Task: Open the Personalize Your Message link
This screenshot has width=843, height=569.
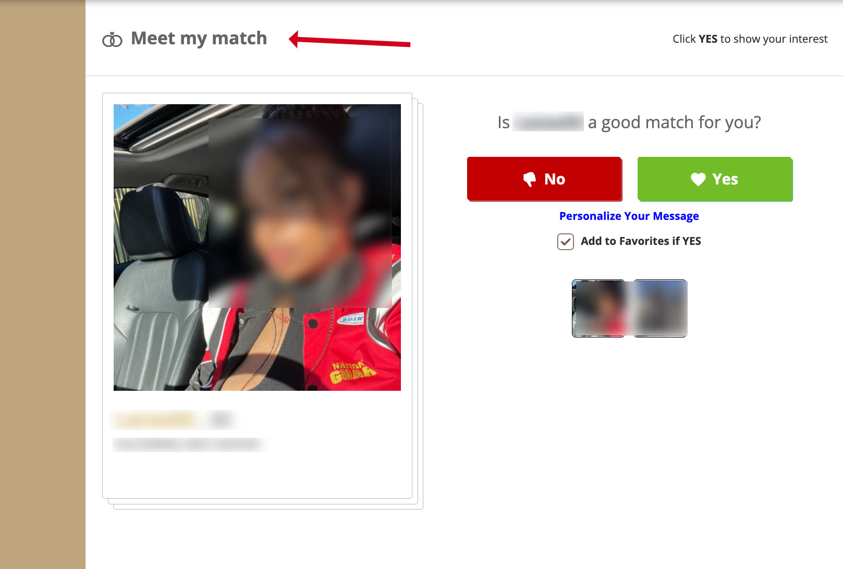Action: (x=629, y=216)
